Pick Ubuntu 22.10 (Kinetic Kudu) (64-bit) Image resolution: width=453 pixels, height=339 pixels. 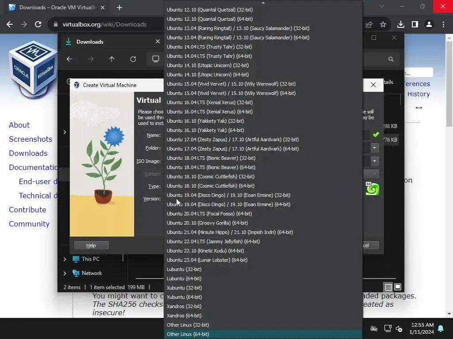[263, 251]
